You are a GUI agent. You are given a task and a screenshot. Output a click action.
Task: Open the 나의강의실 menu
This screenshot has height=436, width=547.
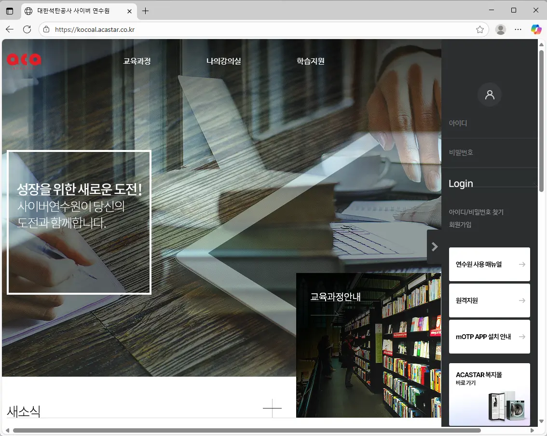click(x=223, y=61)
